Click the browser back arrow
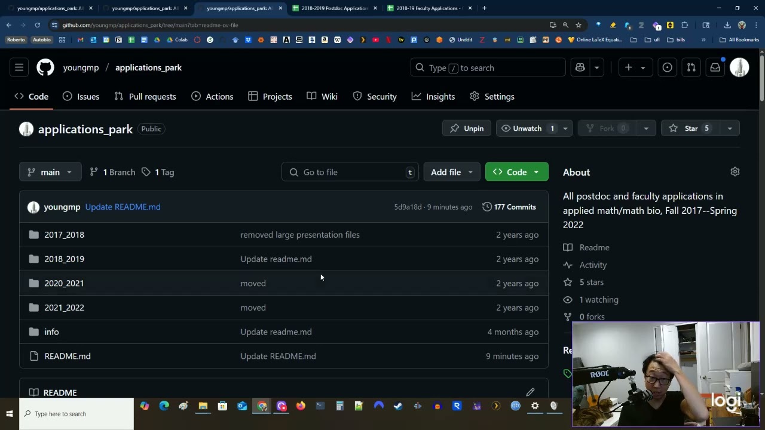This screenshot has height=430, width=765. click(9, 25)
